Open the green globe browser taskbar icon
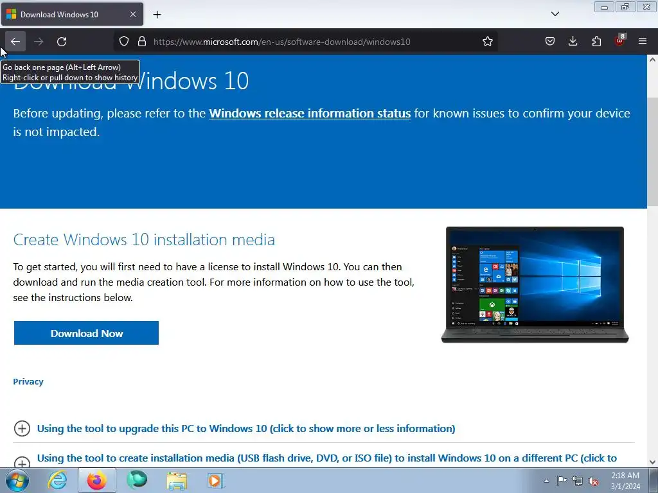658x493 pixels. (x=137, y=480)
